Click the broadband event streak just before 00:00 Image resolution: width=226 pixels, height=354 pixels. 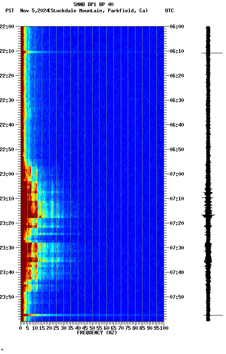(x=92, y=315)
